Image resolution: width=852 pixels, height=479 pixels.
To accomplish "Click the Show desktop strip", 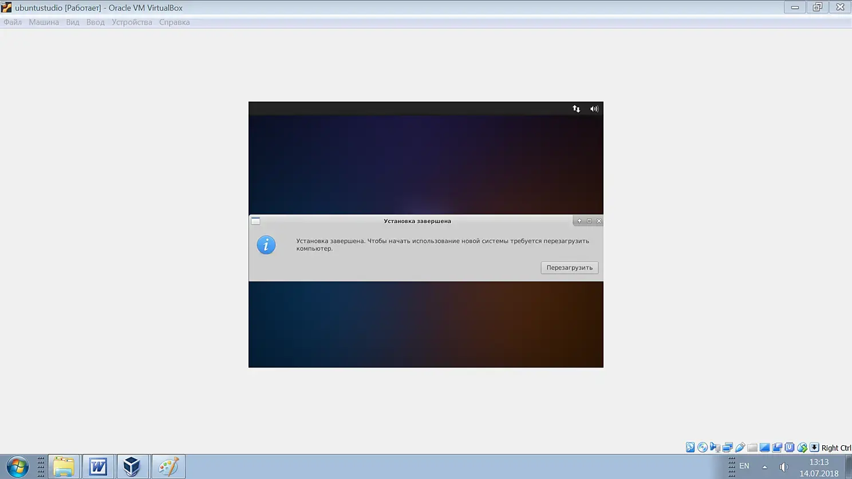I will coord(849,467).
